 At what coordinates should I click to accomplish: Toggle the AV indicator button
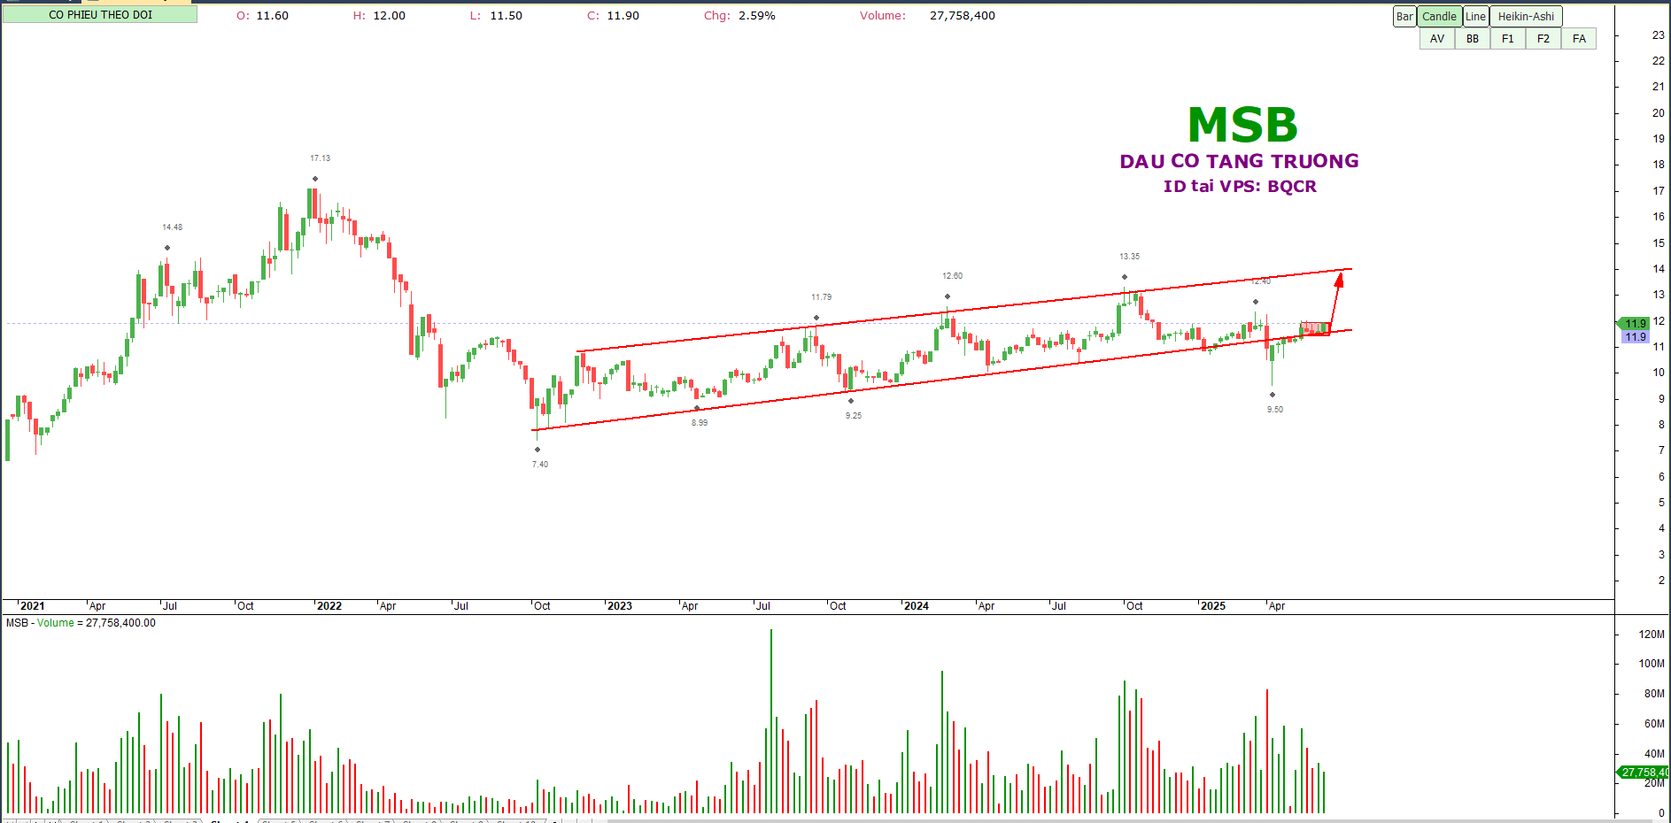1437,39
